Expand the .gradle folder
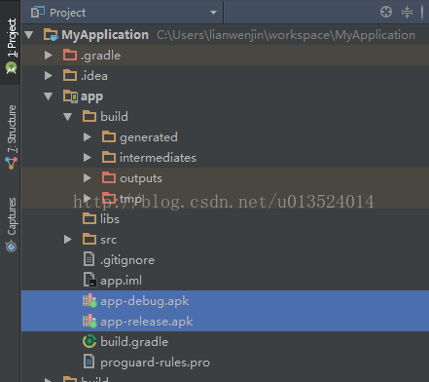The width and height of the screenshot is (429, 382). point(49,56)
